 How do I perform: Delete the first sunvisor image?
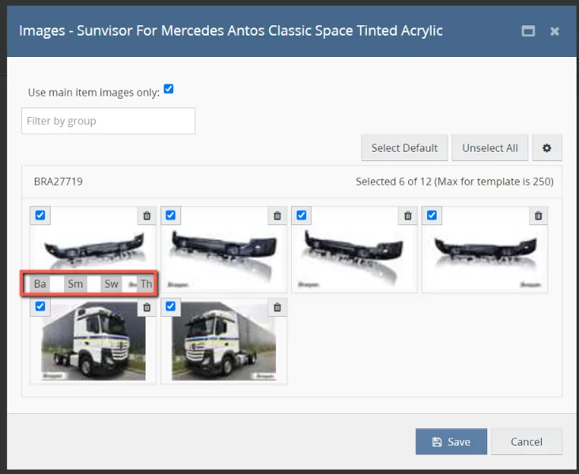pos(146,216)
